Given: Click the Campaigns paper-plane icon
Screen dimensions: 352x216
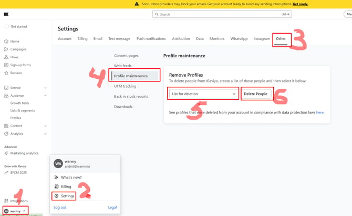Looking at the screenshot, I should pos(6,49).
